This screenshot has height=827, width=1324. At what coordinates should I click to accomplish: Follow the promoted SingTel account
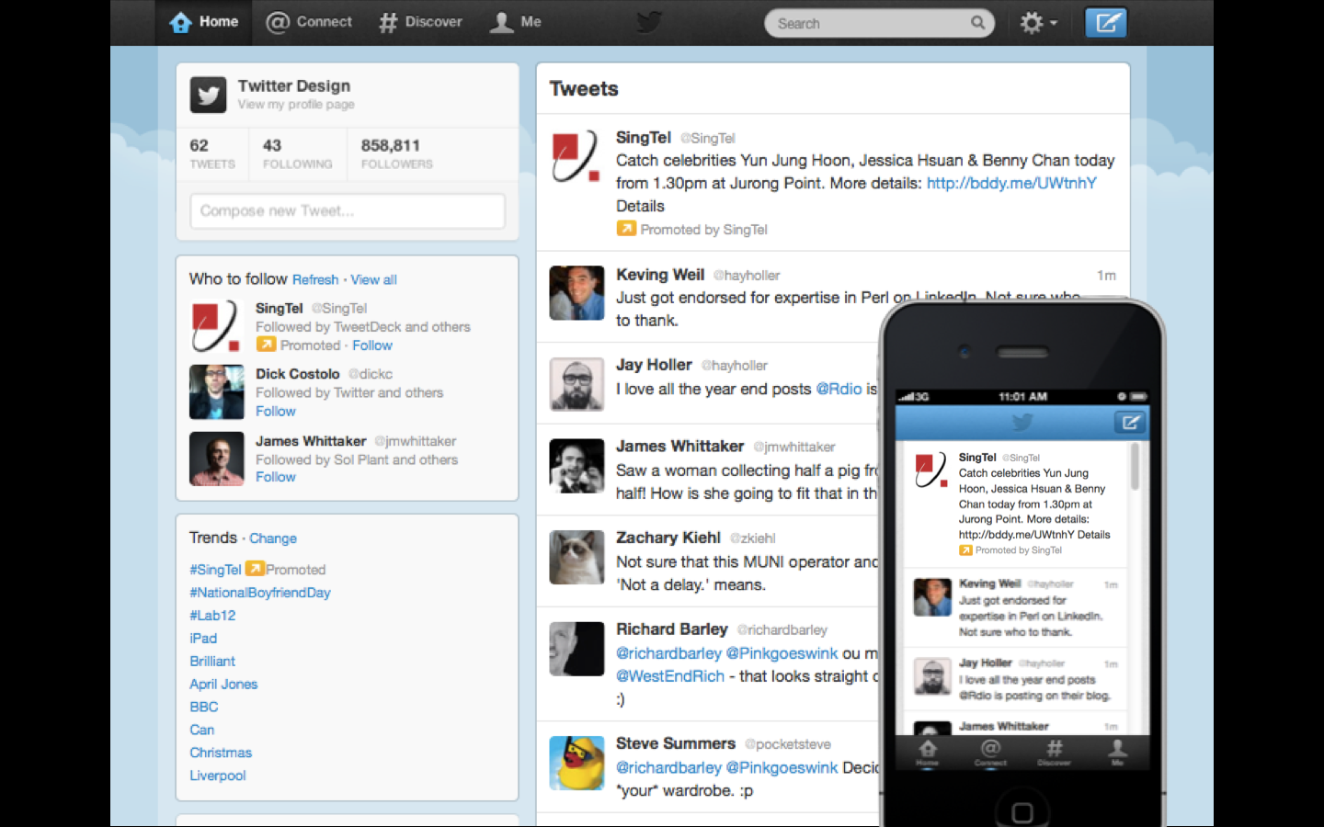pos(372,346)
